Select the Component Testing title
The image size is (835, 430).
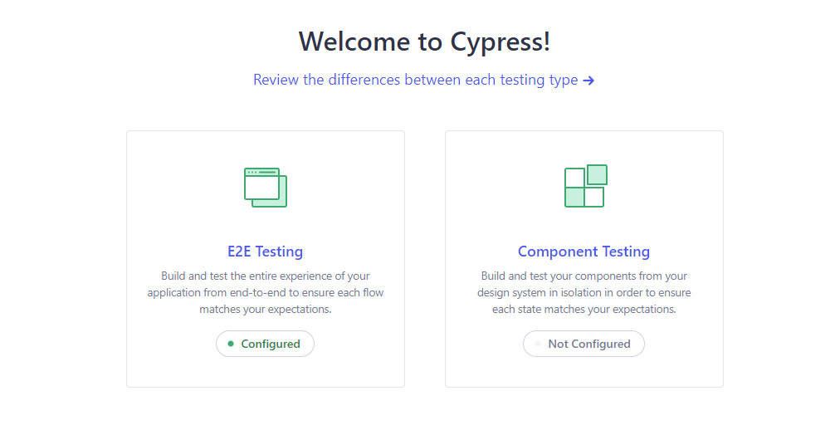coord(584,252)
